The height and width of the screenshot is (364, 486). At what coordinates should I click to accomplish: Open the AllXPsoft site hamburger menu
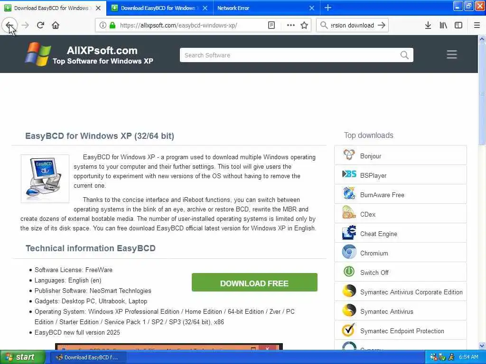pos(452,55)
